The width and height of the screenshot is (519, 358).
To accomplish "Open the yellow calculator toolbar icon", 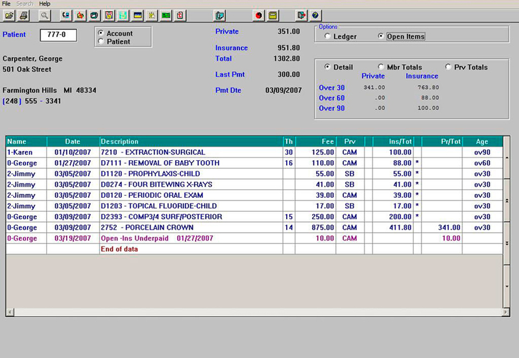I will (272, 16).
